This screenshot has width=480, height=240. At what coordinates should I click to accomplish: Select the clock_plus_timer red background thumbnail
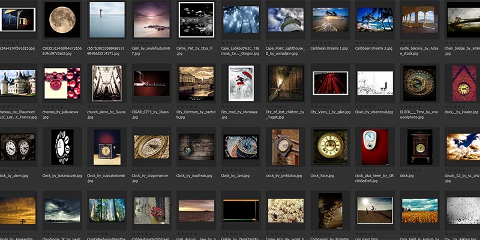376,147
